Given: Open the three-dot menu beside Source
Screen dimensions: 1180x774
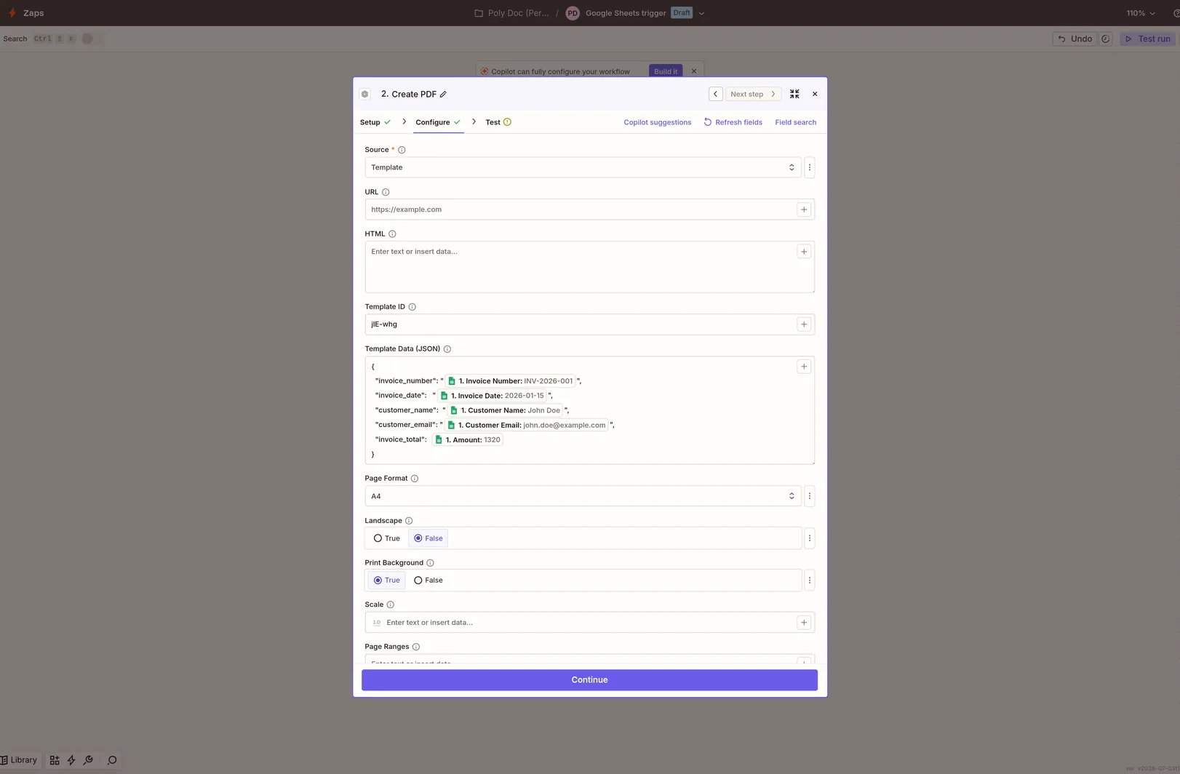Looking at the screenshot, I should (x=810, y=167).
